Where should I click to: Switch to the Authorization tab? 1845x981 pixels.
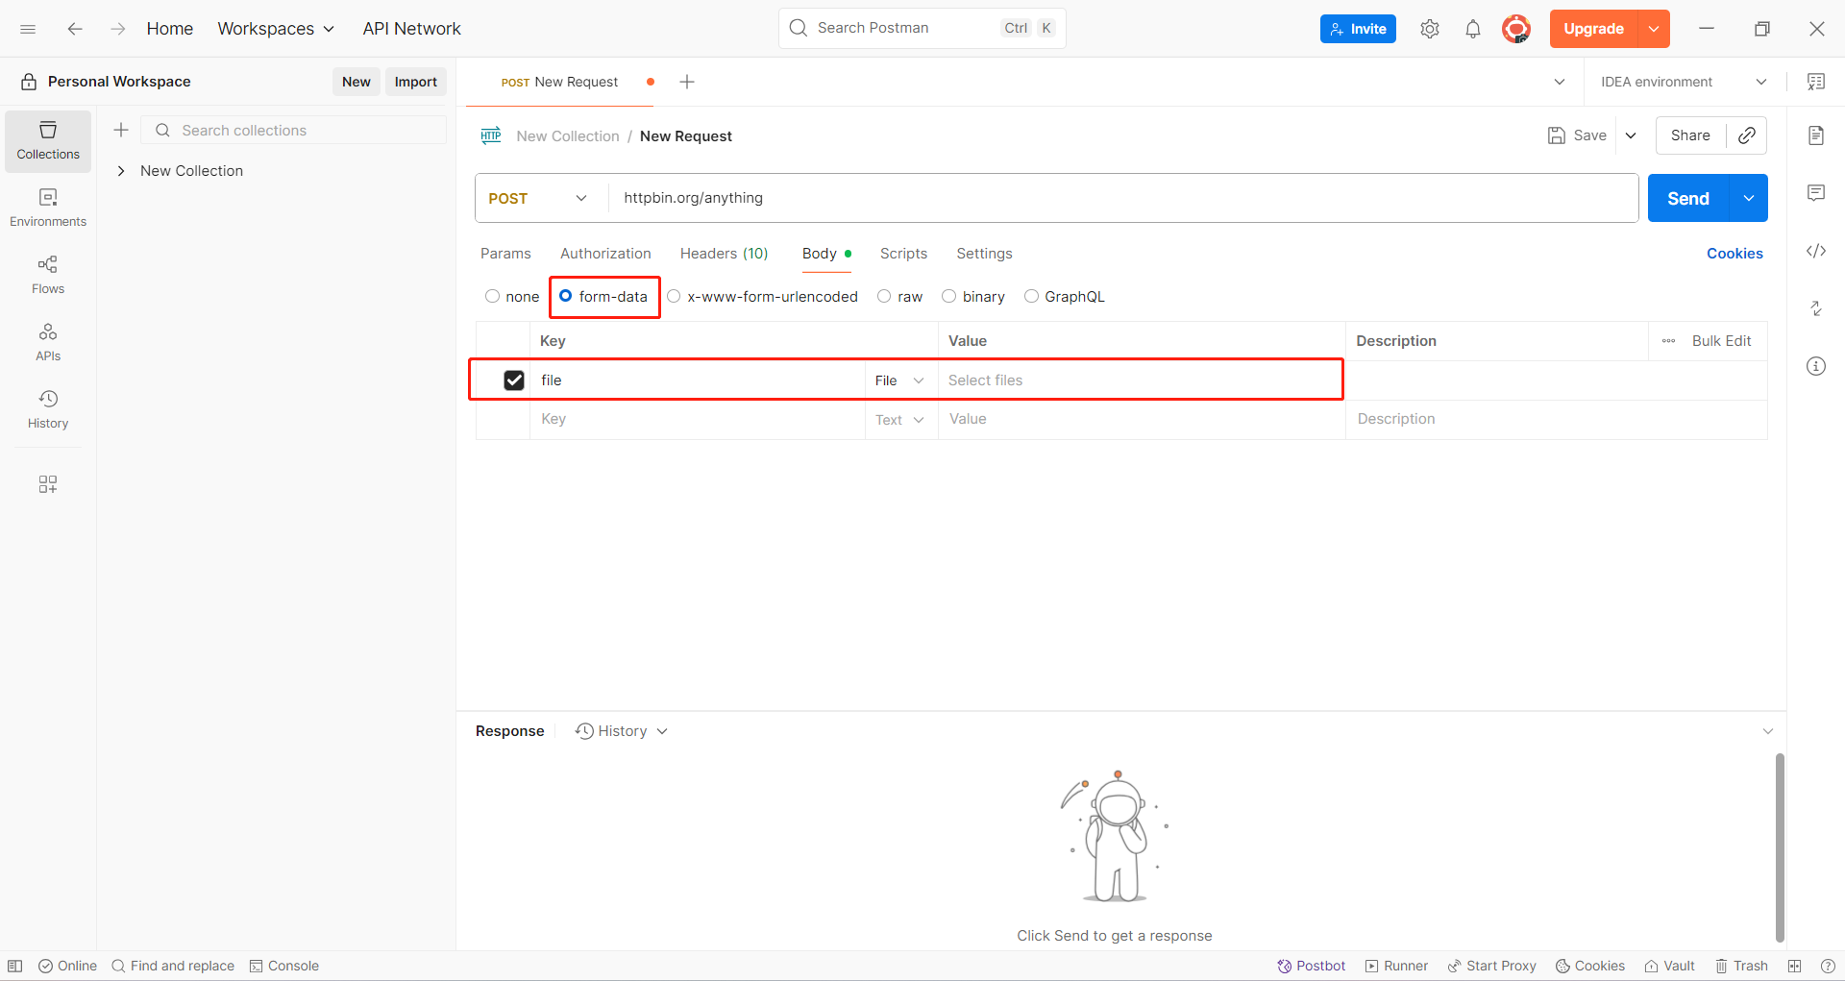[605, 253]
